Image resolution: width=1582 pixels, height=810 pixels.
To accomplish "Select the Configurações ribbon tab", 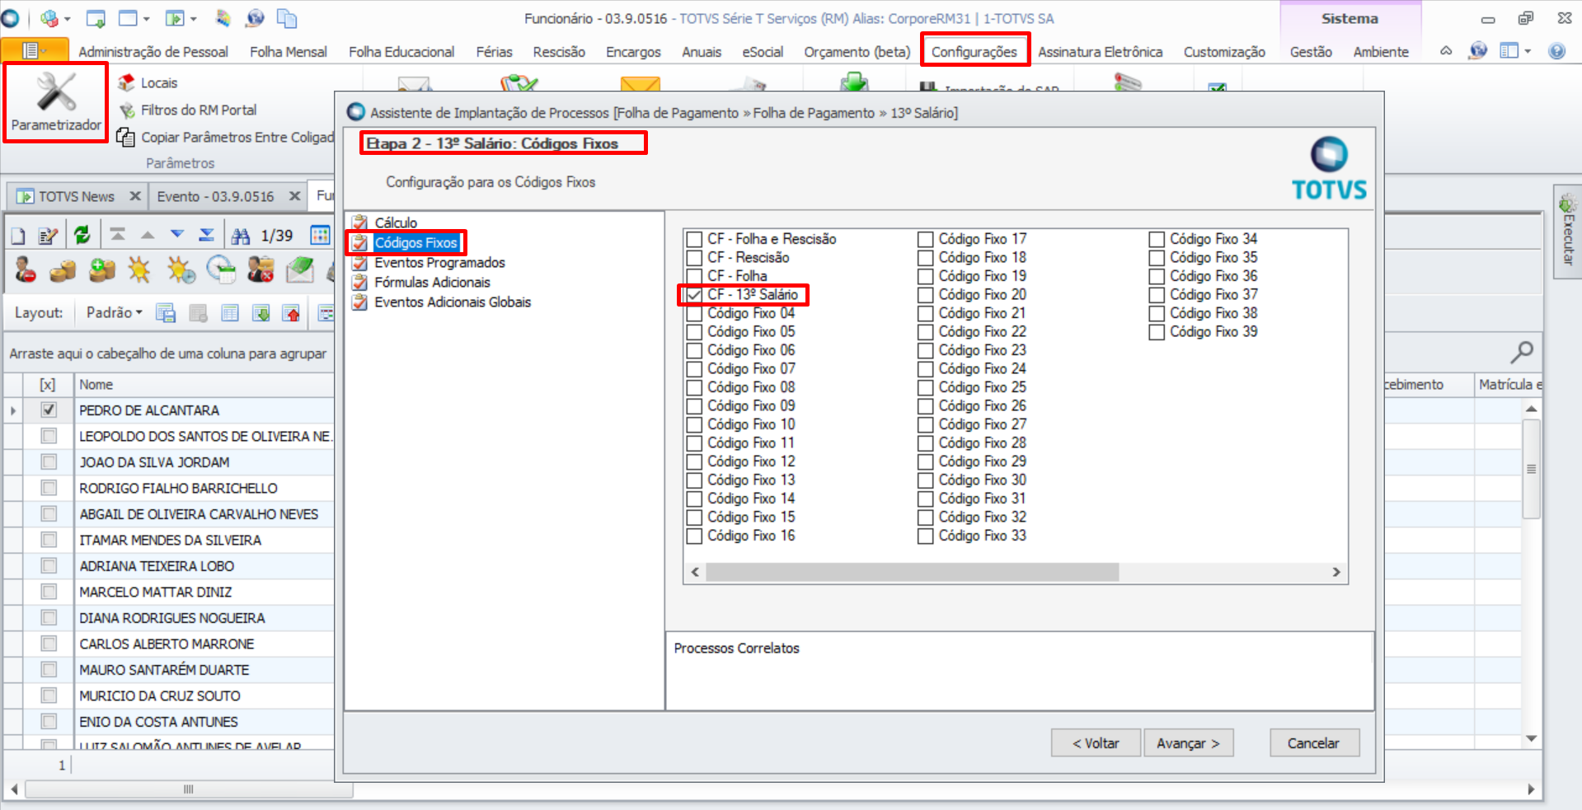I will [x=974, y=52].
